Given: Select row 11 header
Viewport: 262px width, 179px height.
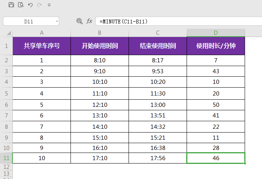Looking at the screenshot, I should click(6, 158).
